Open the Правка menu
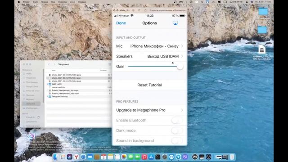 [x=45, y=2]
